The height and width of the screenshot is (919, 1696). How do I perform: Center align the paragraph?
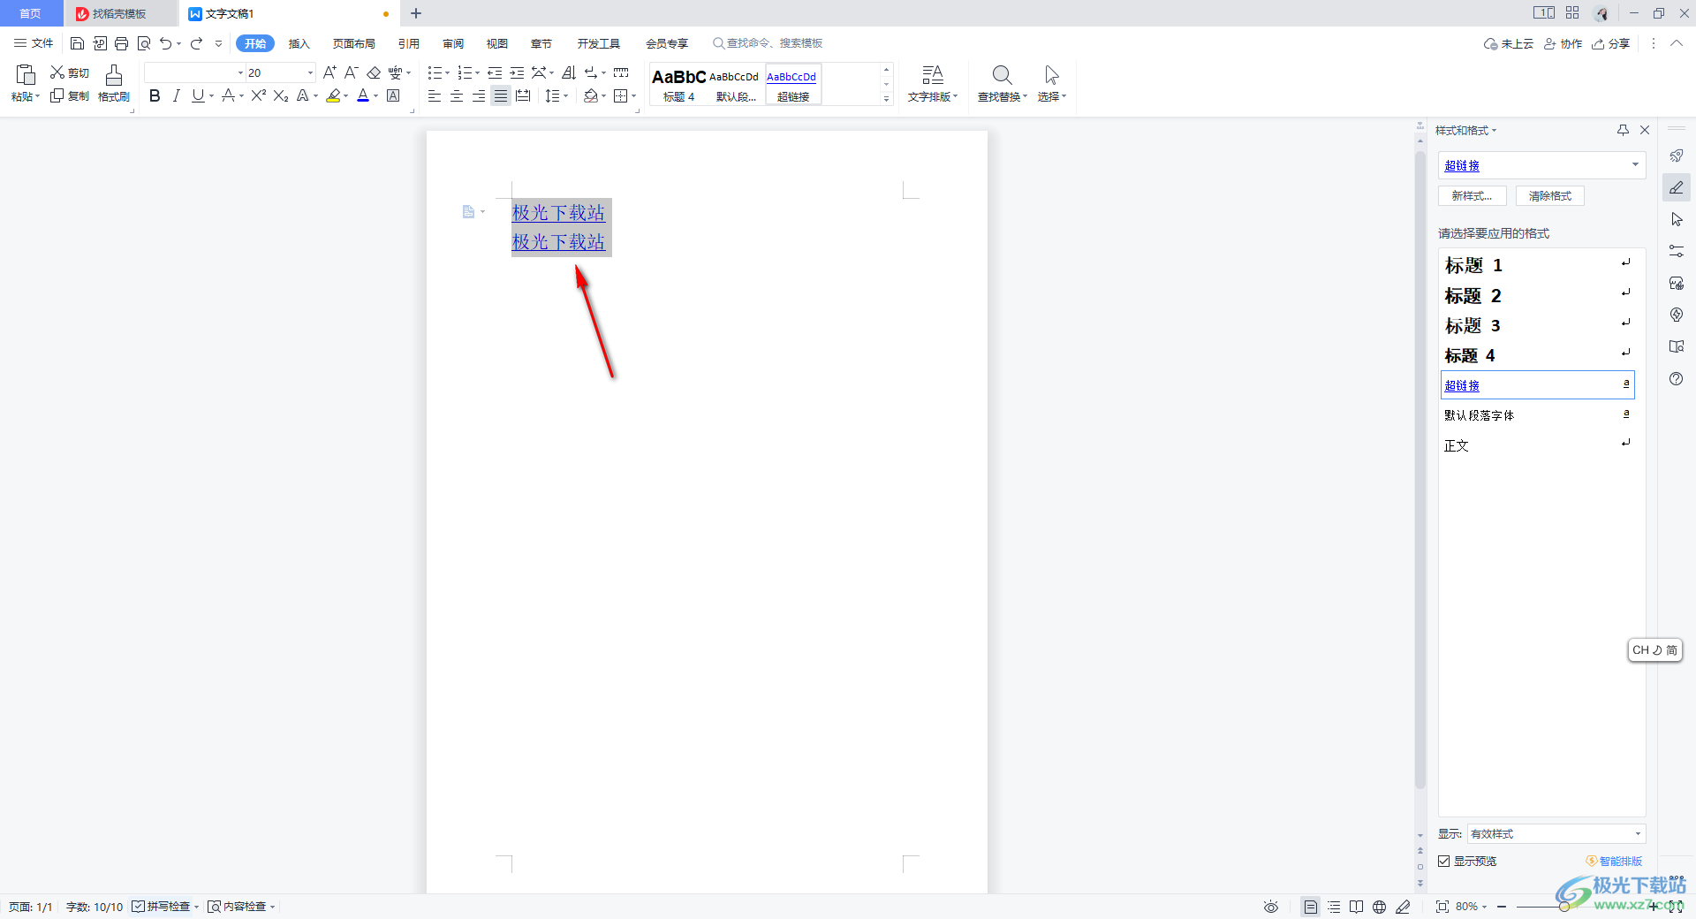(x=457, y=95)
